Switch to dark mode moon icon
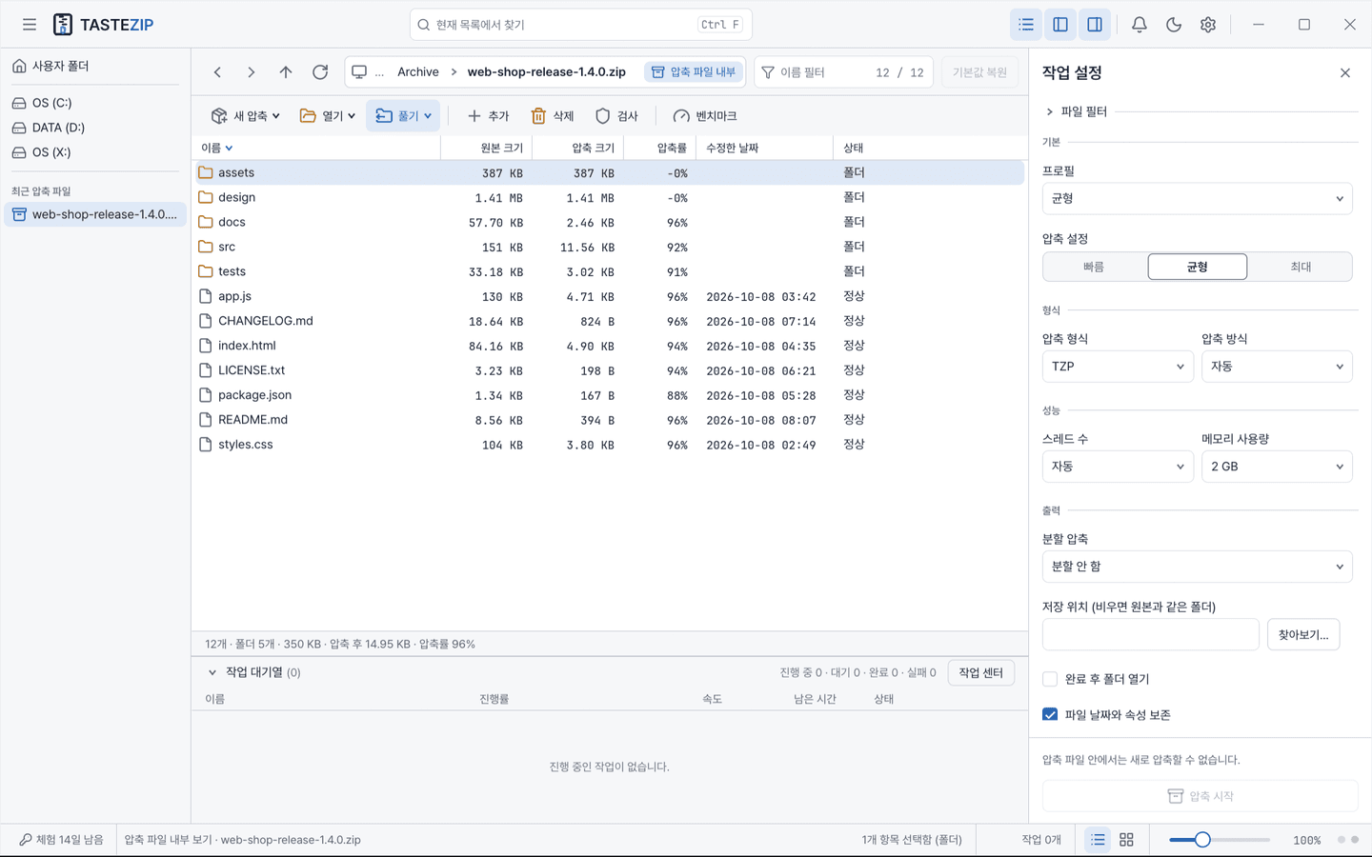 coord(1174,25)
